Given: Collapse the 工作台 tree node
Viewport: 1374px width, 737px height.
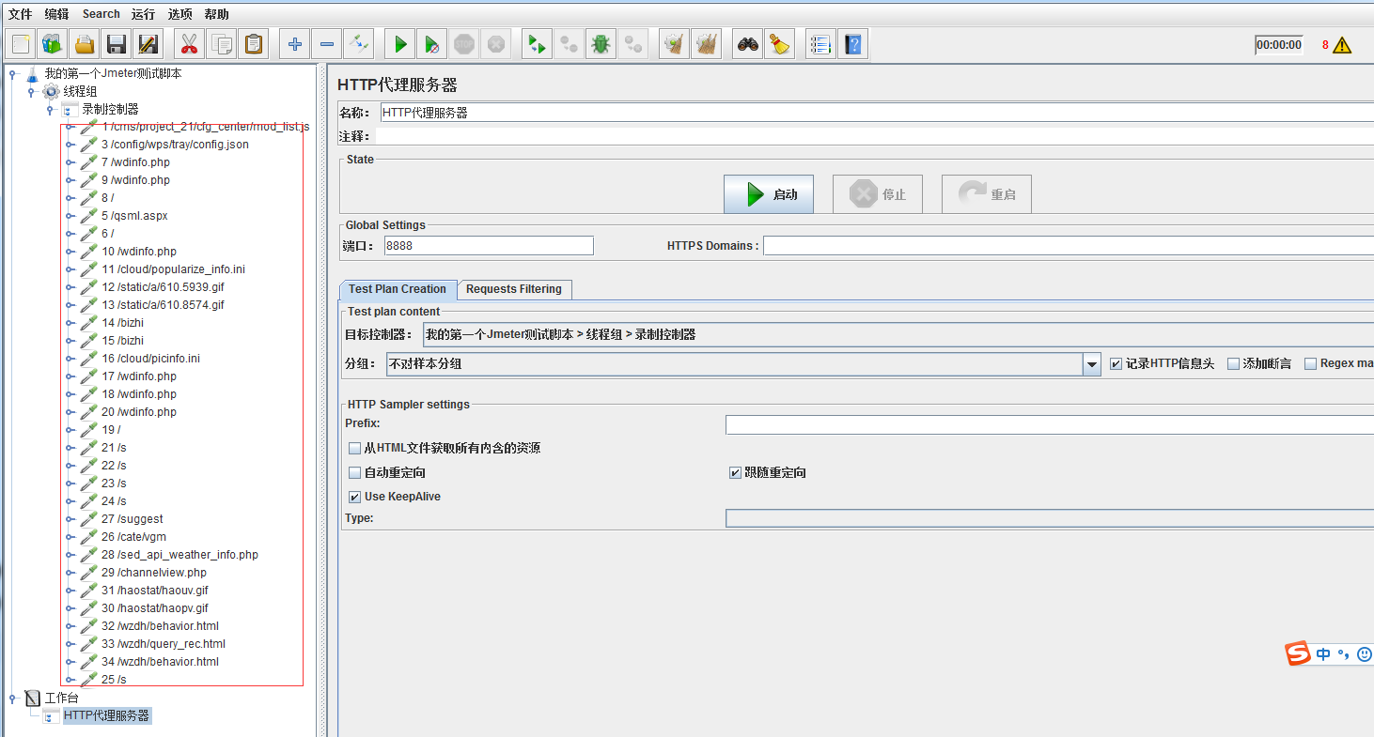Looking at the screenshot, I should (12, 698).
